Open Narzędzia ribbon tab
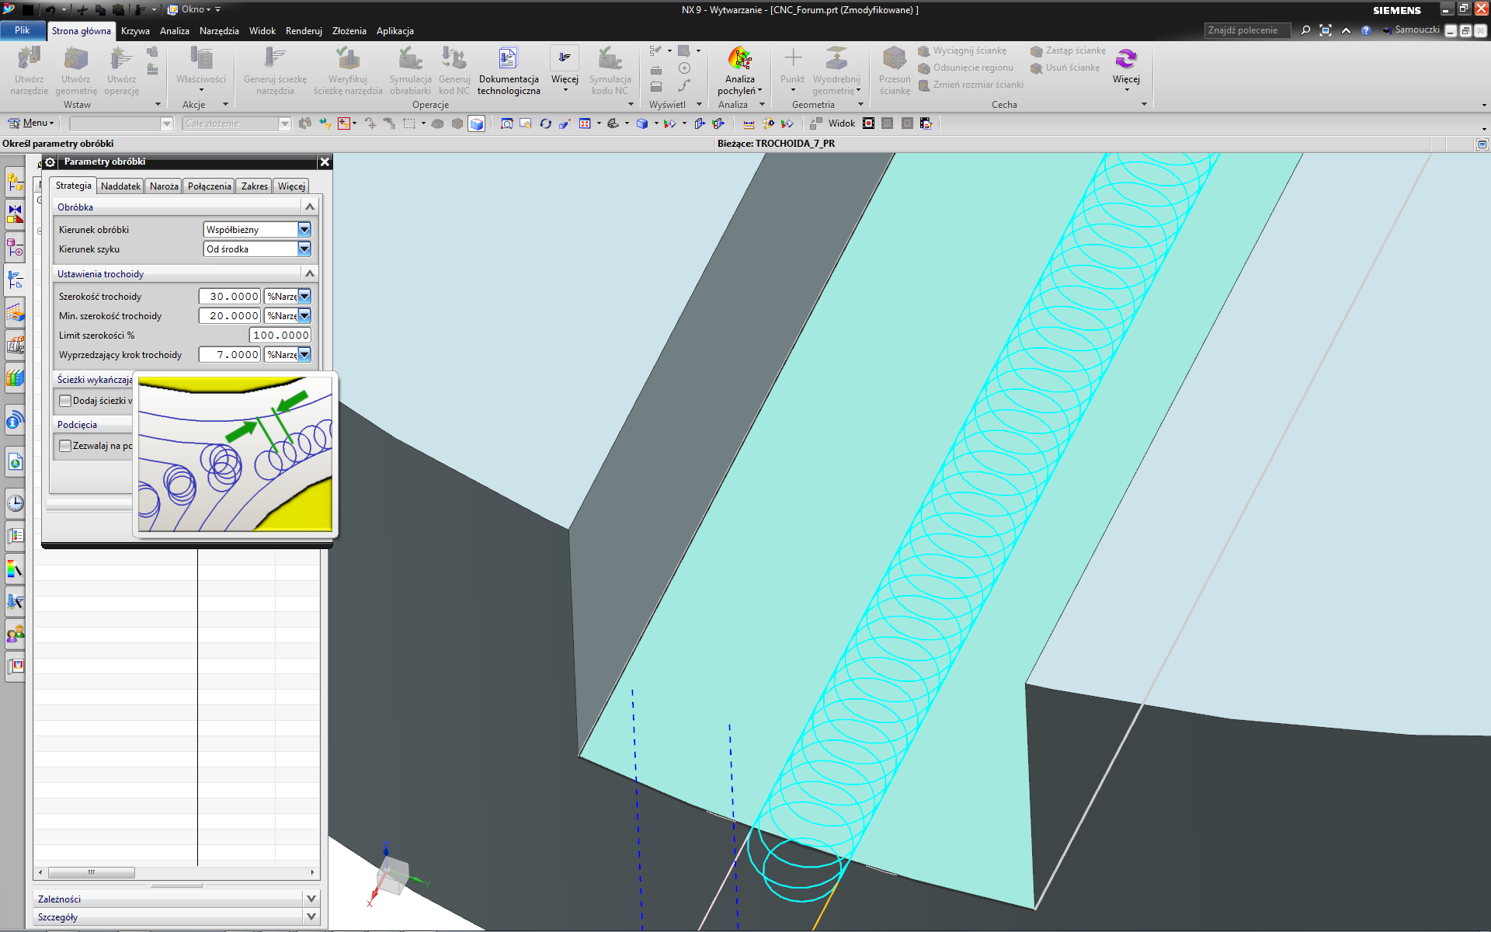The width and height of the screenshot is (1491, 932). coord(219,31)
